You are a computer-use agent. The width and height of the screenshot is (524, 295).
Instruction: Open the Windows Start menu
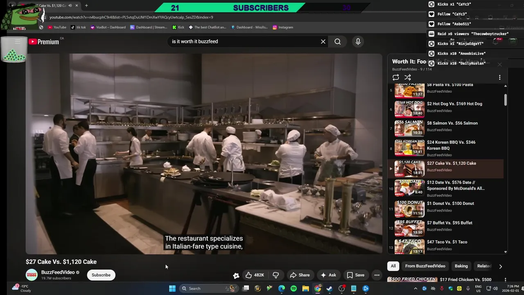point(172,288)
